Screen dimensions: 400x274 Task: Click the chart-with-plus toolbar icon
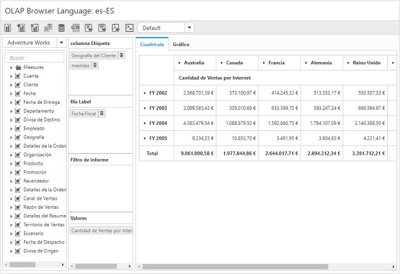tap(21, 28)
